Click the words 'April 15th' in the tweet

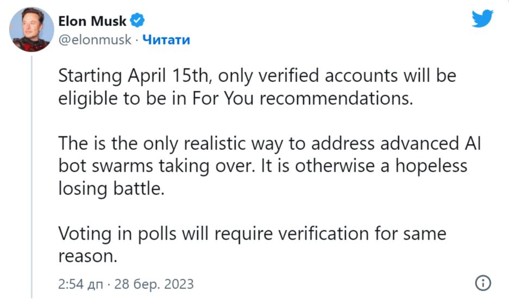tap(168, 76)
